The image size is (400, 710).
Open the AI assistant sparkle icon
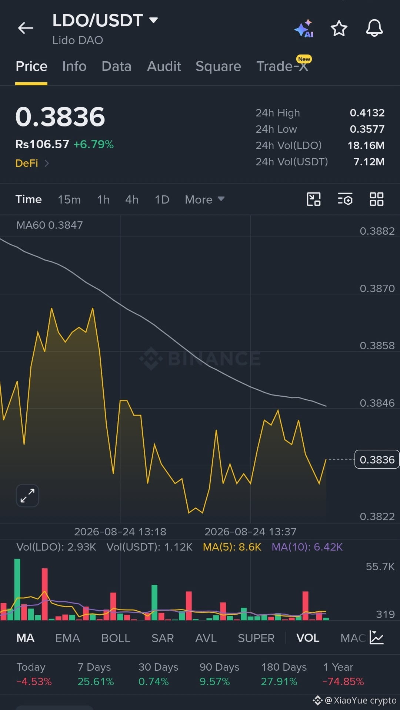click(x=304, y=29)
